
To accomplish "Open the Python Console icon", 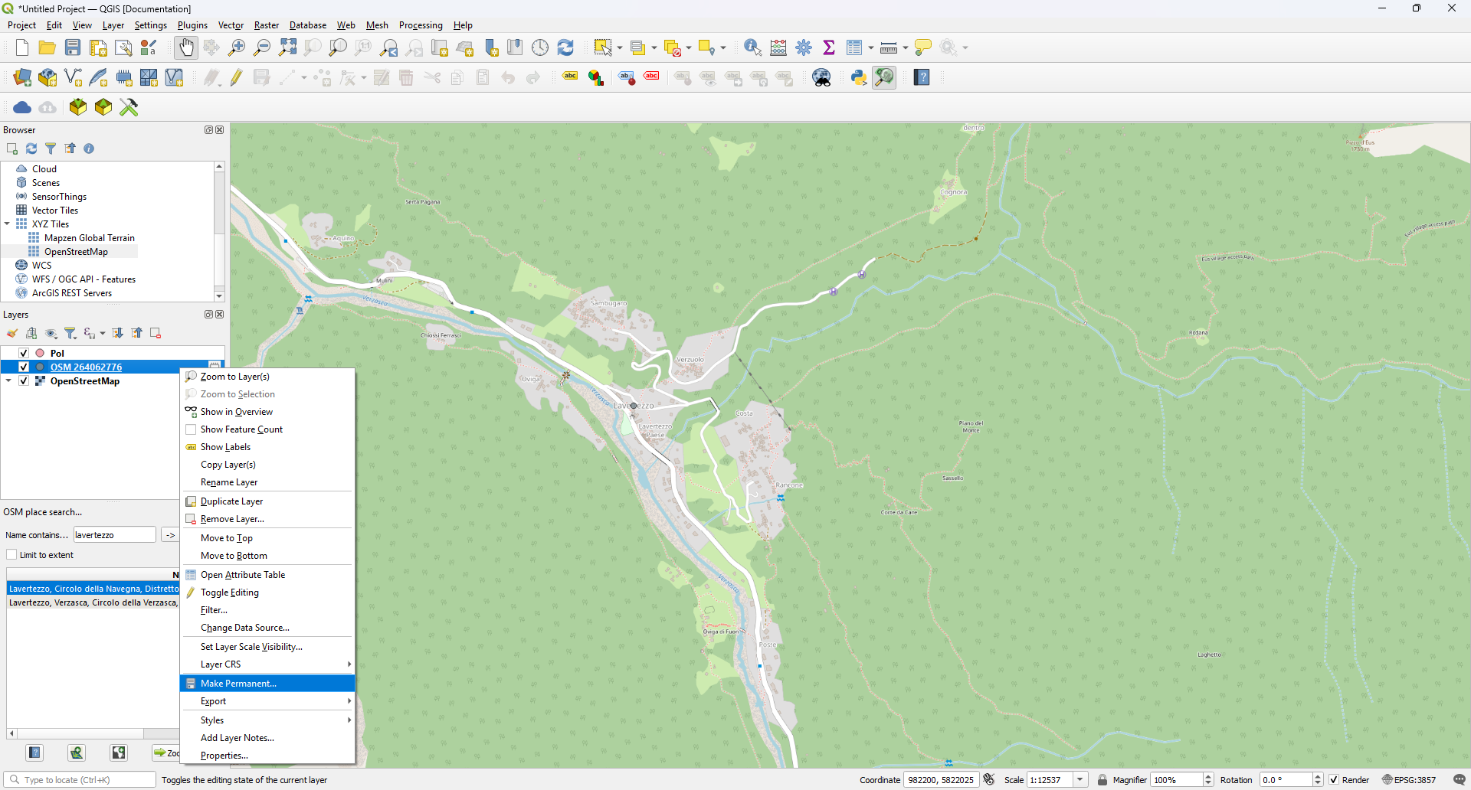I will (859, 77).
